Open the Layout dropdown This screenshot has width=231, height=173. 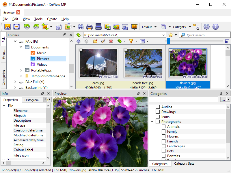pyautogui.click(x=149, y=27)
